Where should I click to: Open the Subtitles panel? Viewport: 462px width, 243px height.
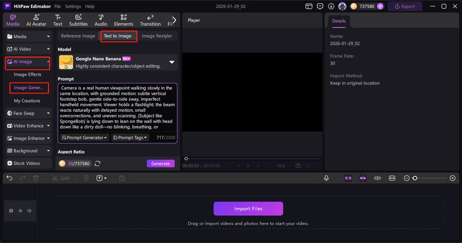click(79, 20)
